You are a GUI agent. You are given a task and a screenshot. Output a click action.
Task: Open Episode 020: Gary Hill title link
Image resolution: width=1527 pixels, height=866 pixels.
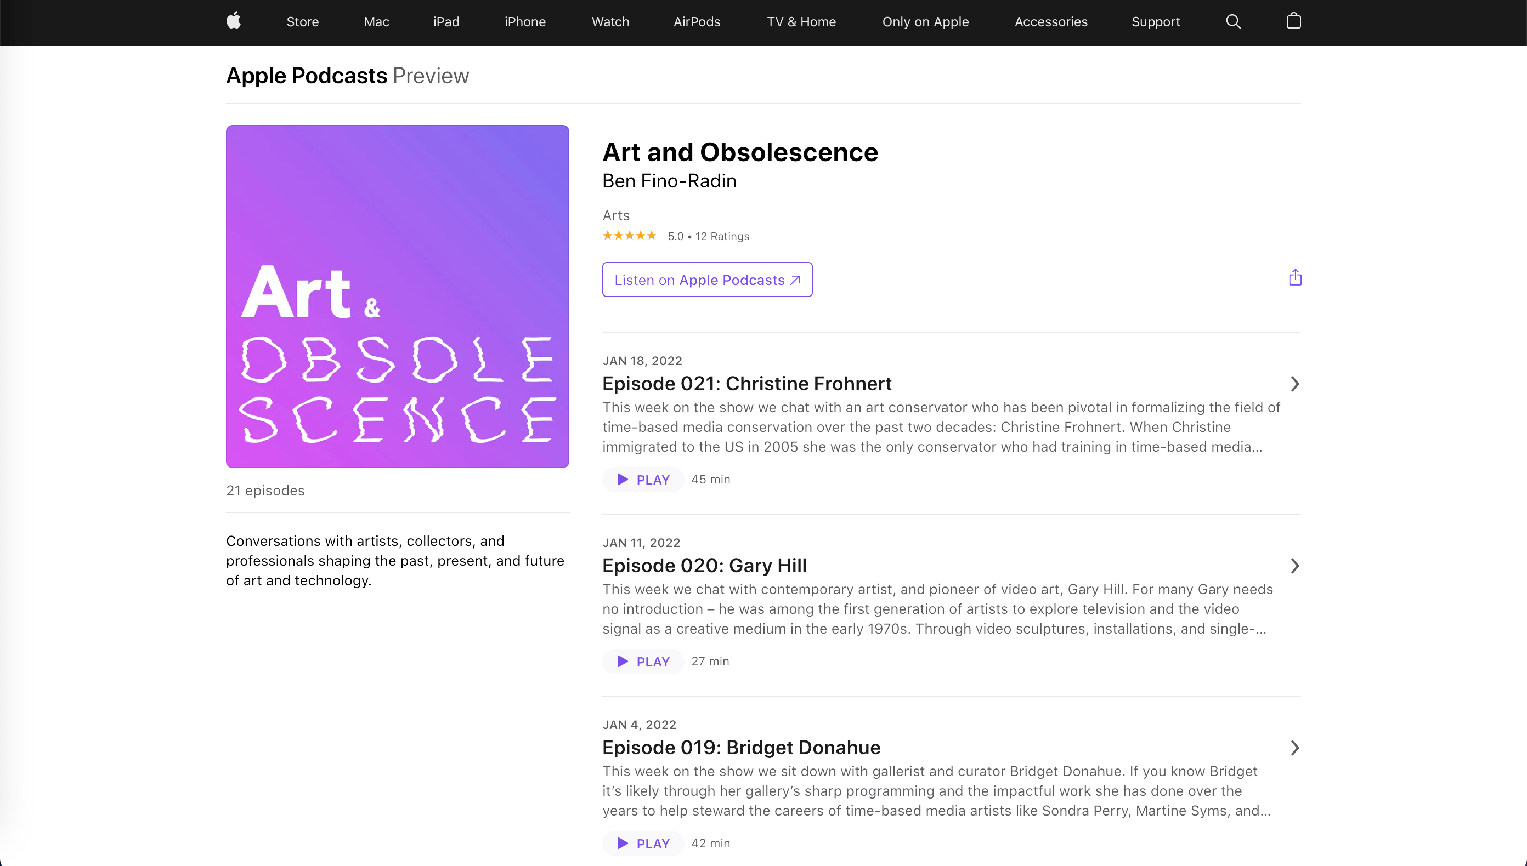[705, 566]
